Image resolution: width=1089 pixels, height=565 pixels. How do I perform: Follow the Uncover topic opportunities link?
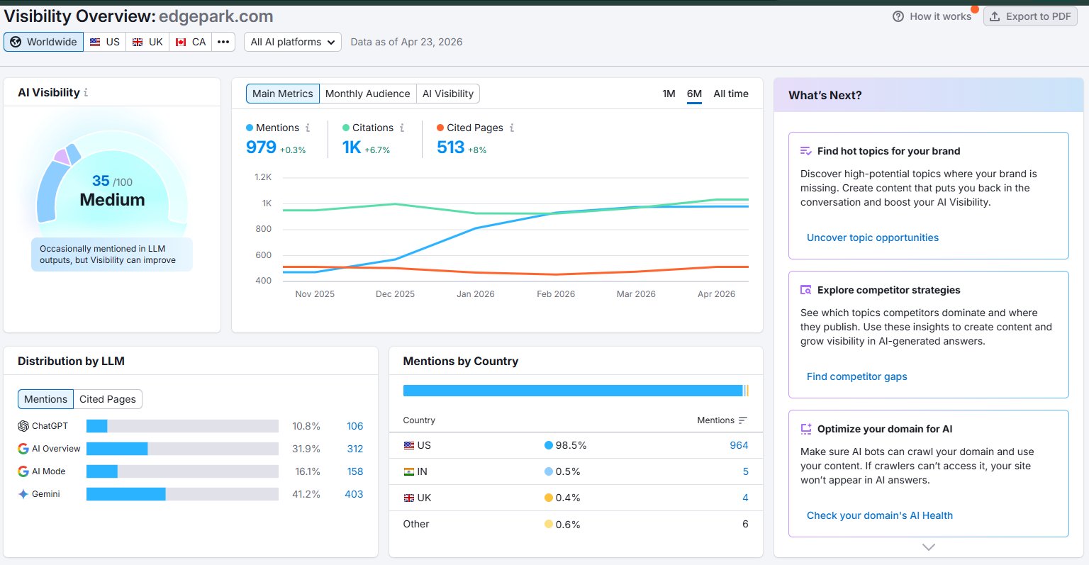pyautogui.click(x=873, y=237)
